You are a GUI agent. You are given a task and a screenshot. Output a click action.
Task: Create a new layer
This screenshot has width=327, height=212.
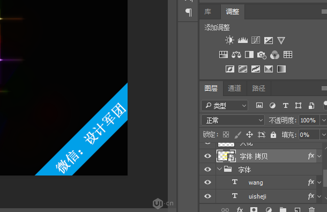click(298, 209)
